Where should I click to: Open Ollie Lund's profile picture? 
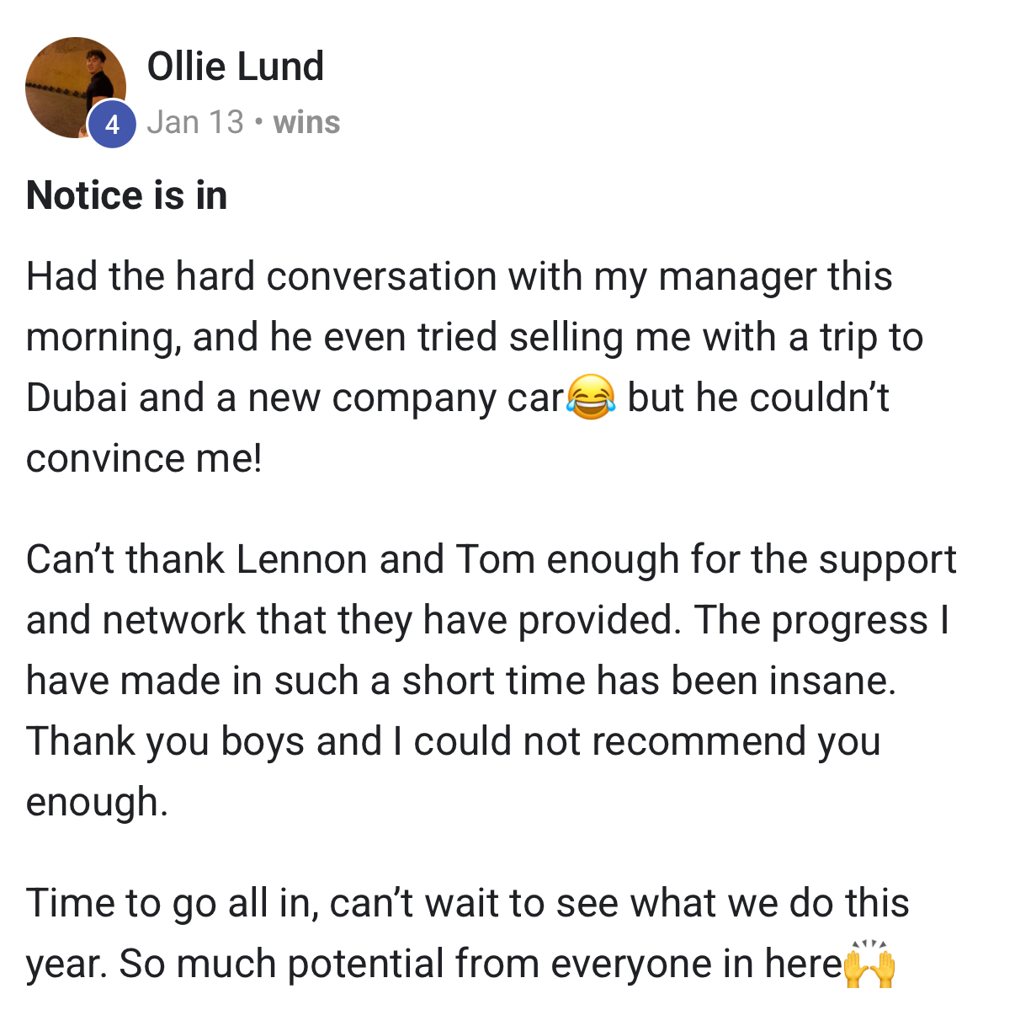tap(76, 88)
